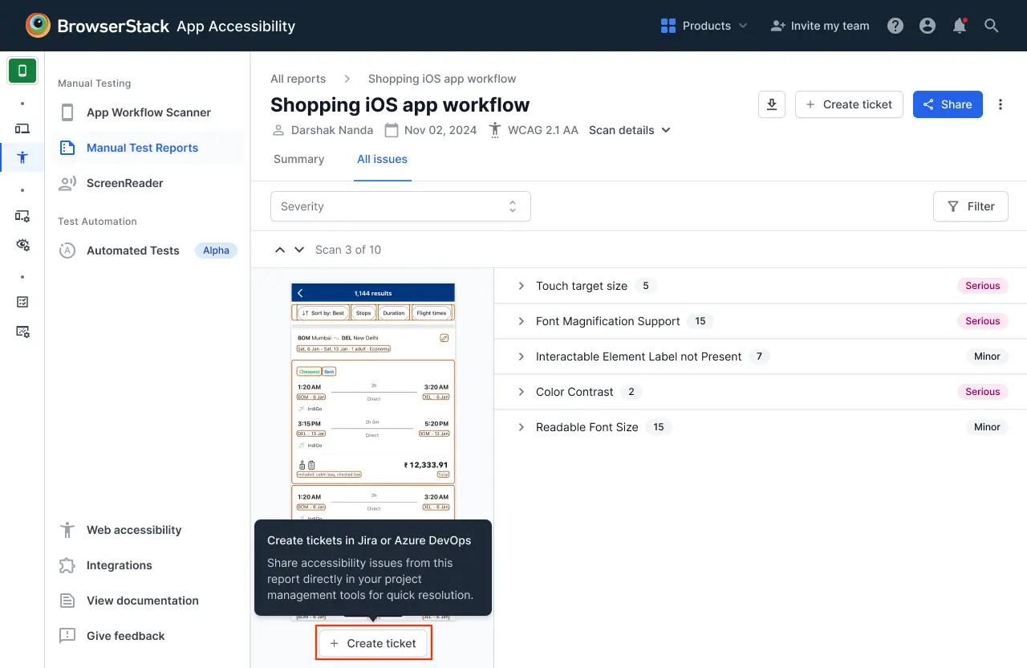Expand the Scan details dropdown
The width and height of the screenshot is (1027, 668).
point(630,130)
